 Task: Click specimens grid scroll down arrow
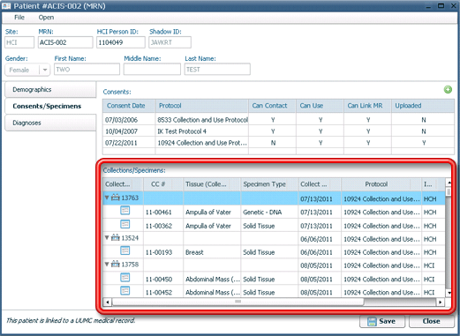click(x=449, y=293)
